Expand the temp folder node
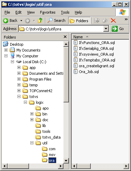The height and width of the screenshot is (171, 131). (x=19, y=85)
